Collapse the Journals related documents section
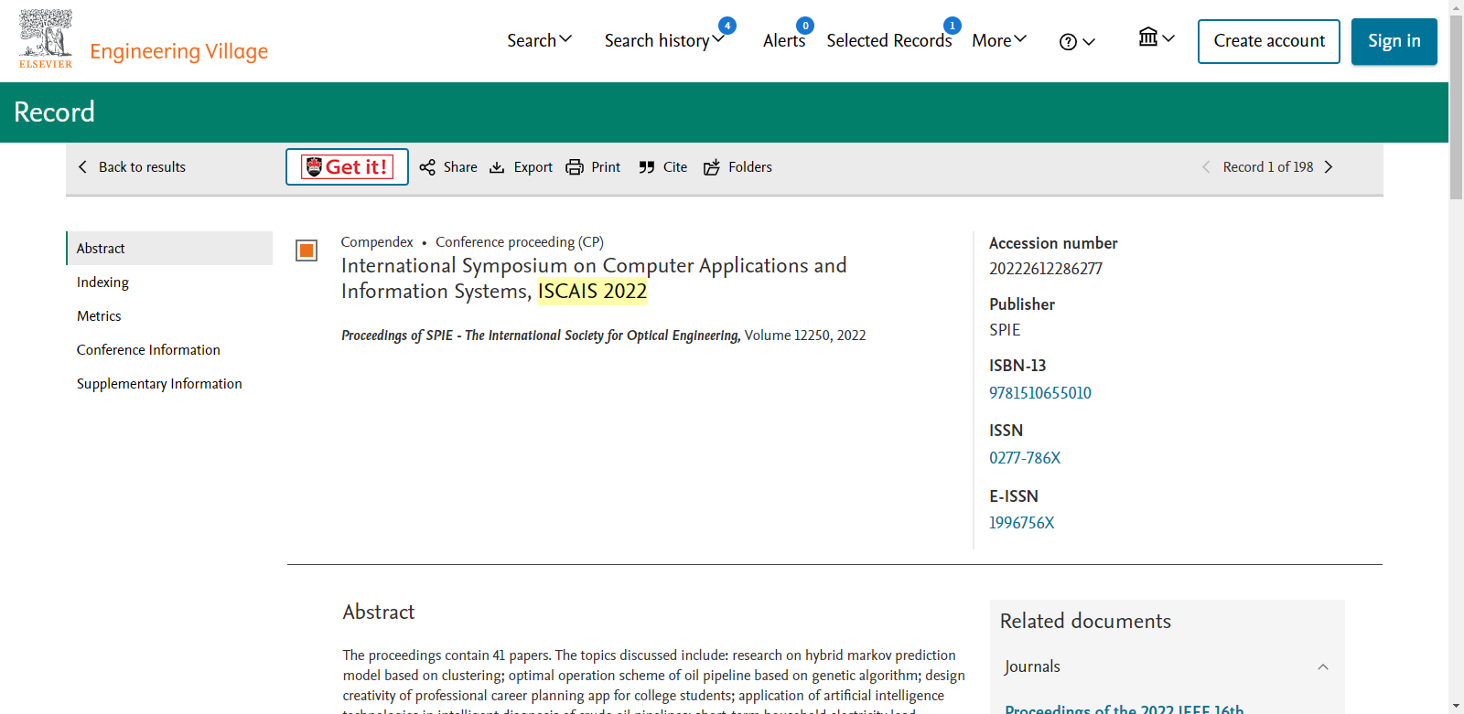Viewport: 1464px width, 714px height. point(1323,667)
